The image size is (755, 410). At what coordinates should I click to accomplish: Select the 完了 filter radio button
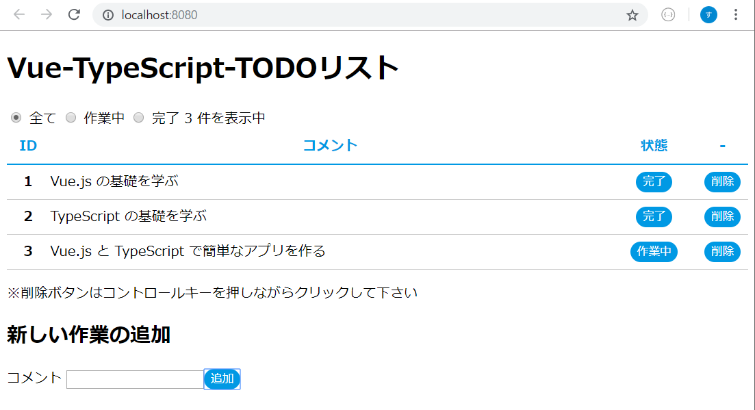point(139,118)
